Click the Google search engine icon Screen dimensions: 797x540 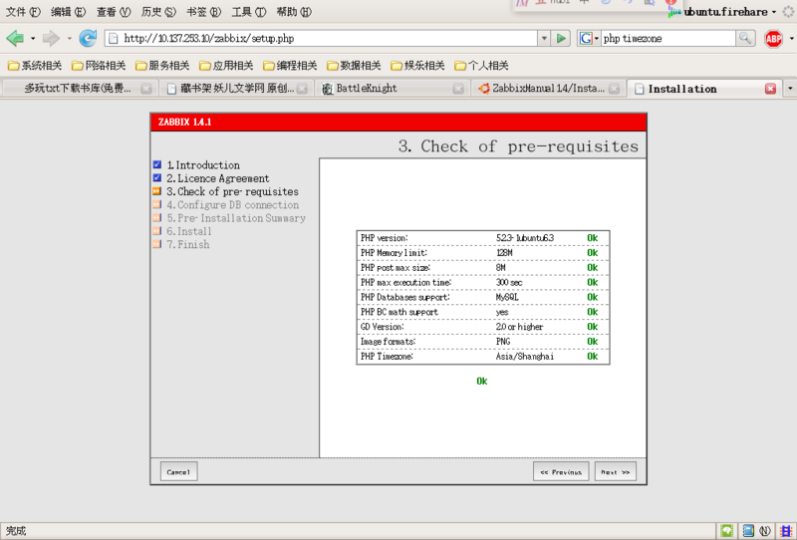coord(586,38)
